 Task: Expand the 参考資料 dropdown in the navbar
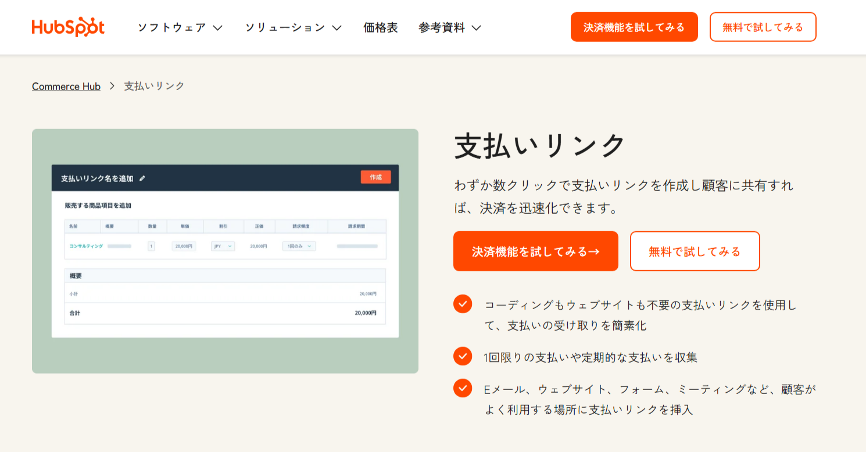pos(450,27)
